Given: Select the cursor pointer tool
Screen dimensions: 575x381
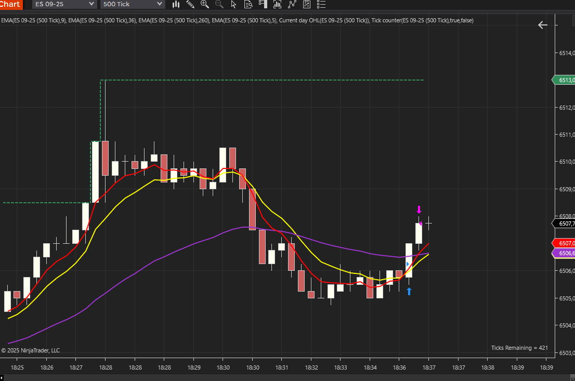Looking at the screenshot, I should pyautogui.click(x=233, y=4).
